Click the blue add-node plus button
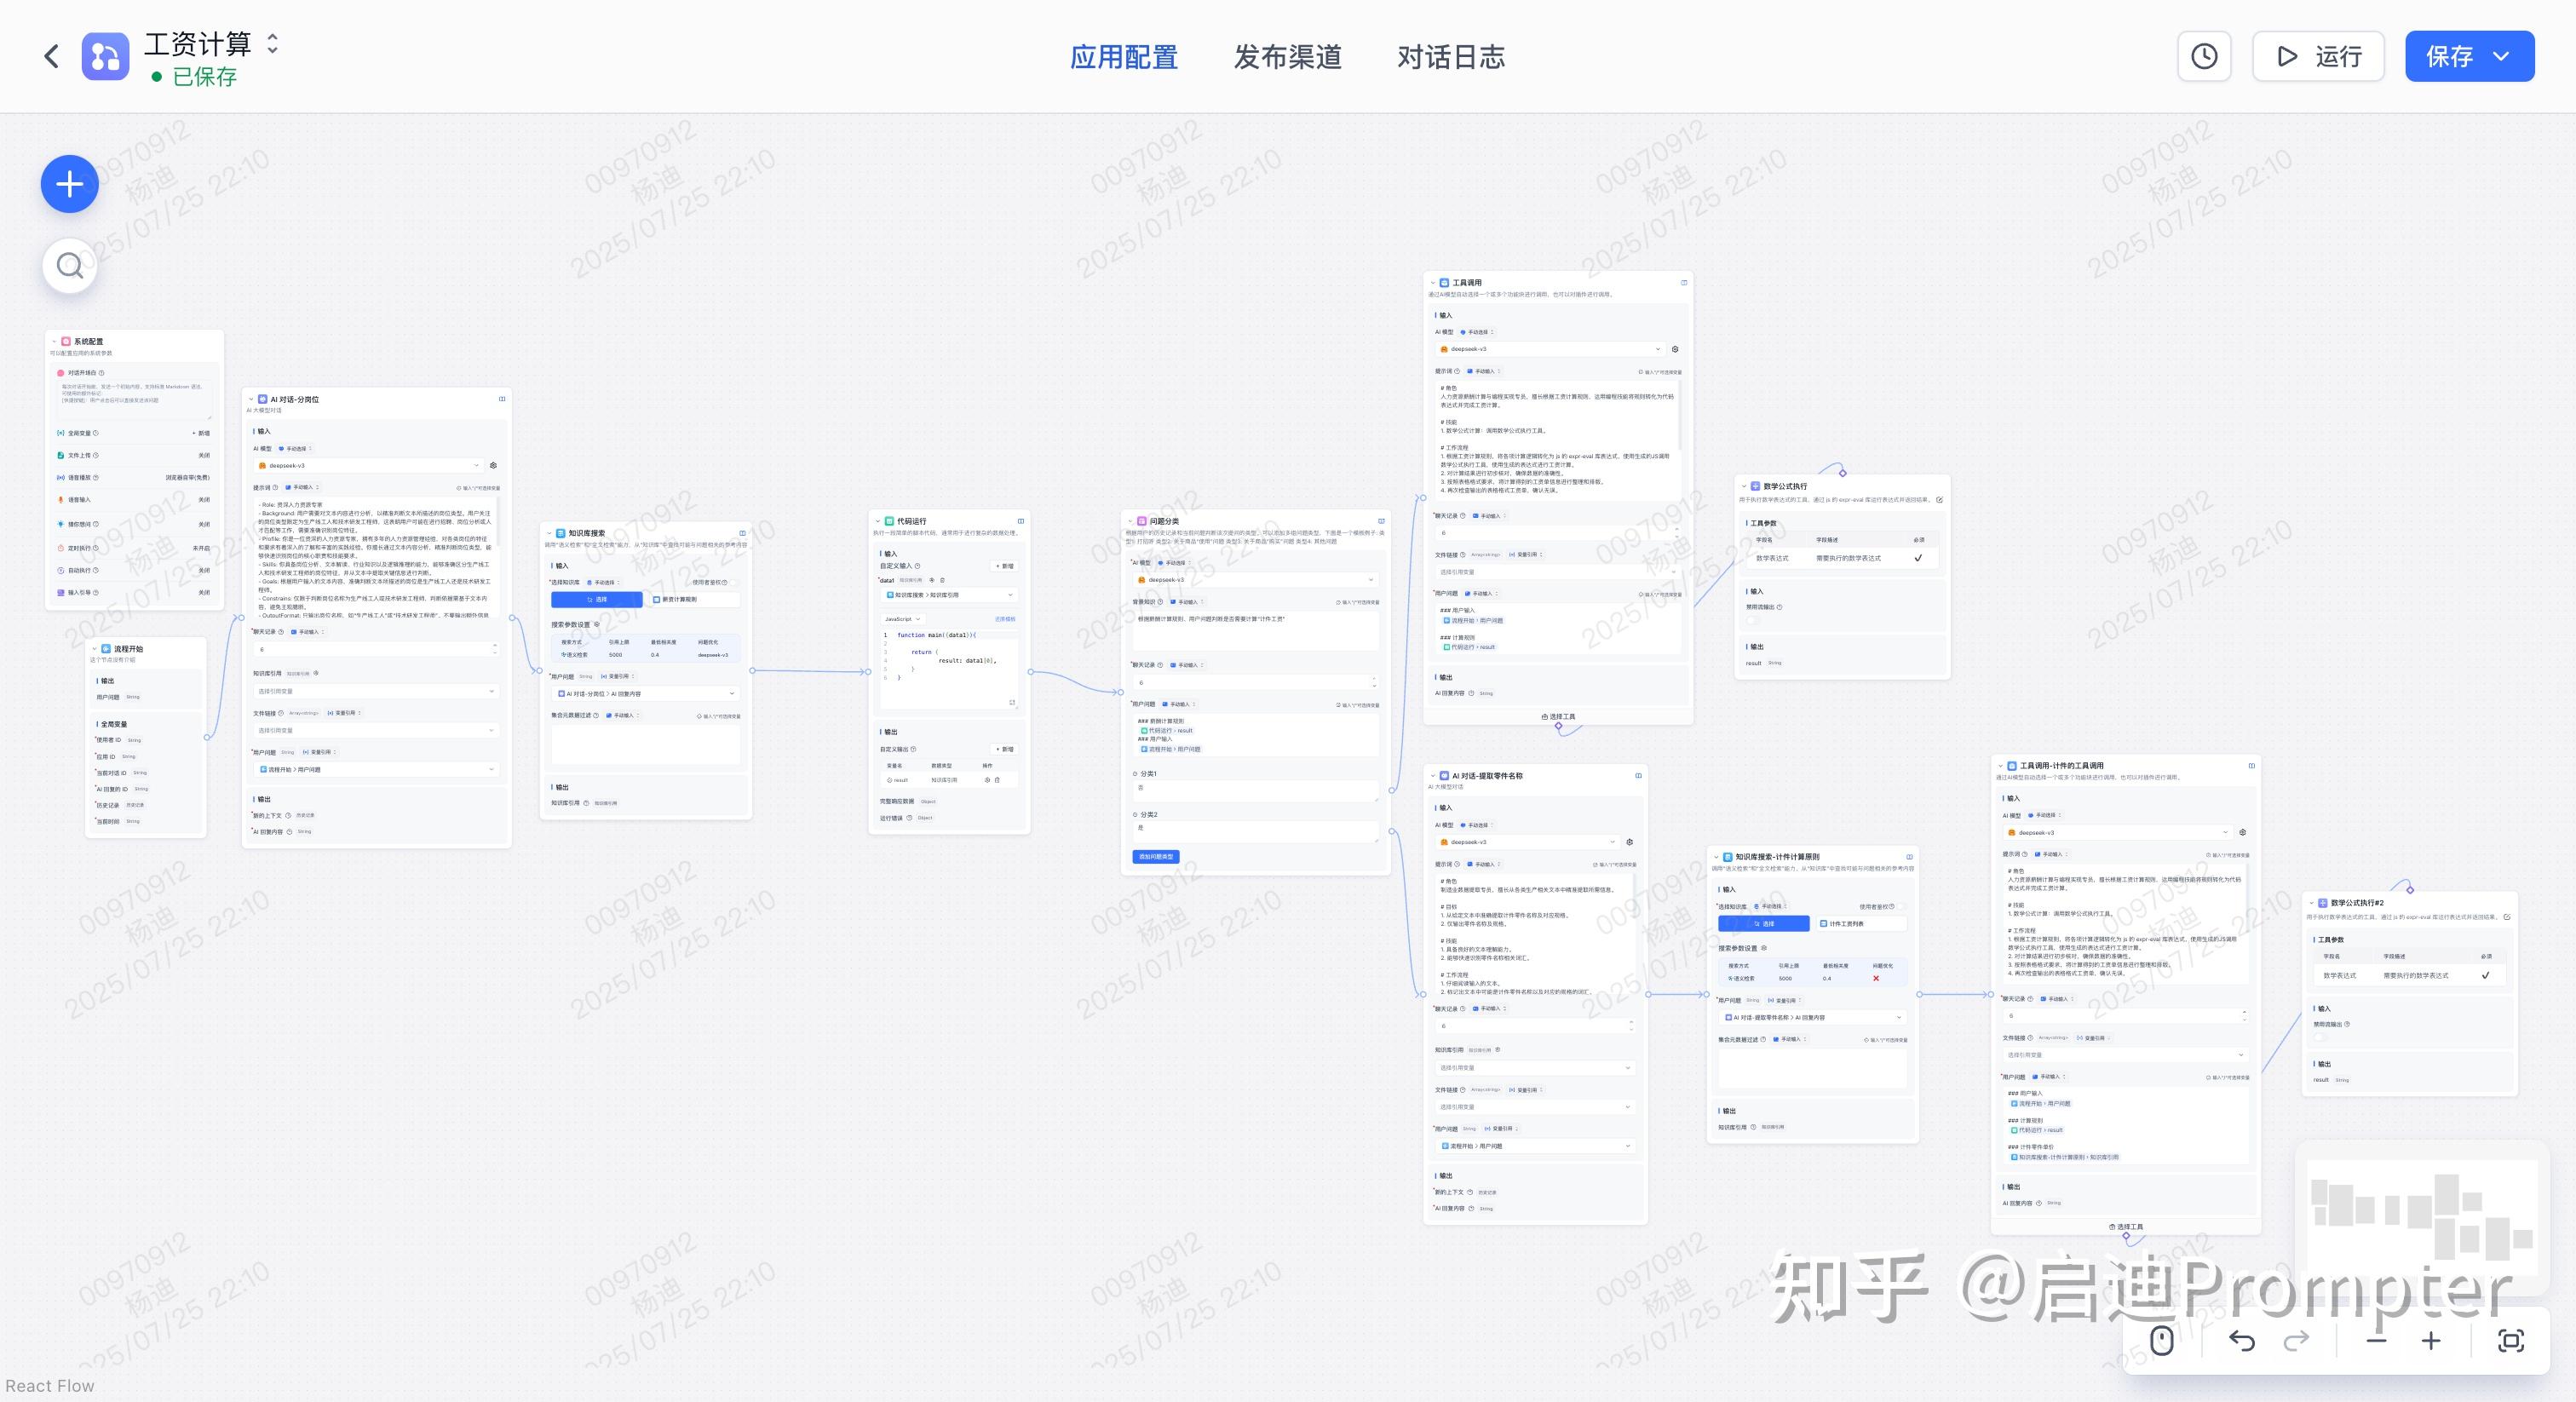The image size is (2576, 1402). point(69,184)
